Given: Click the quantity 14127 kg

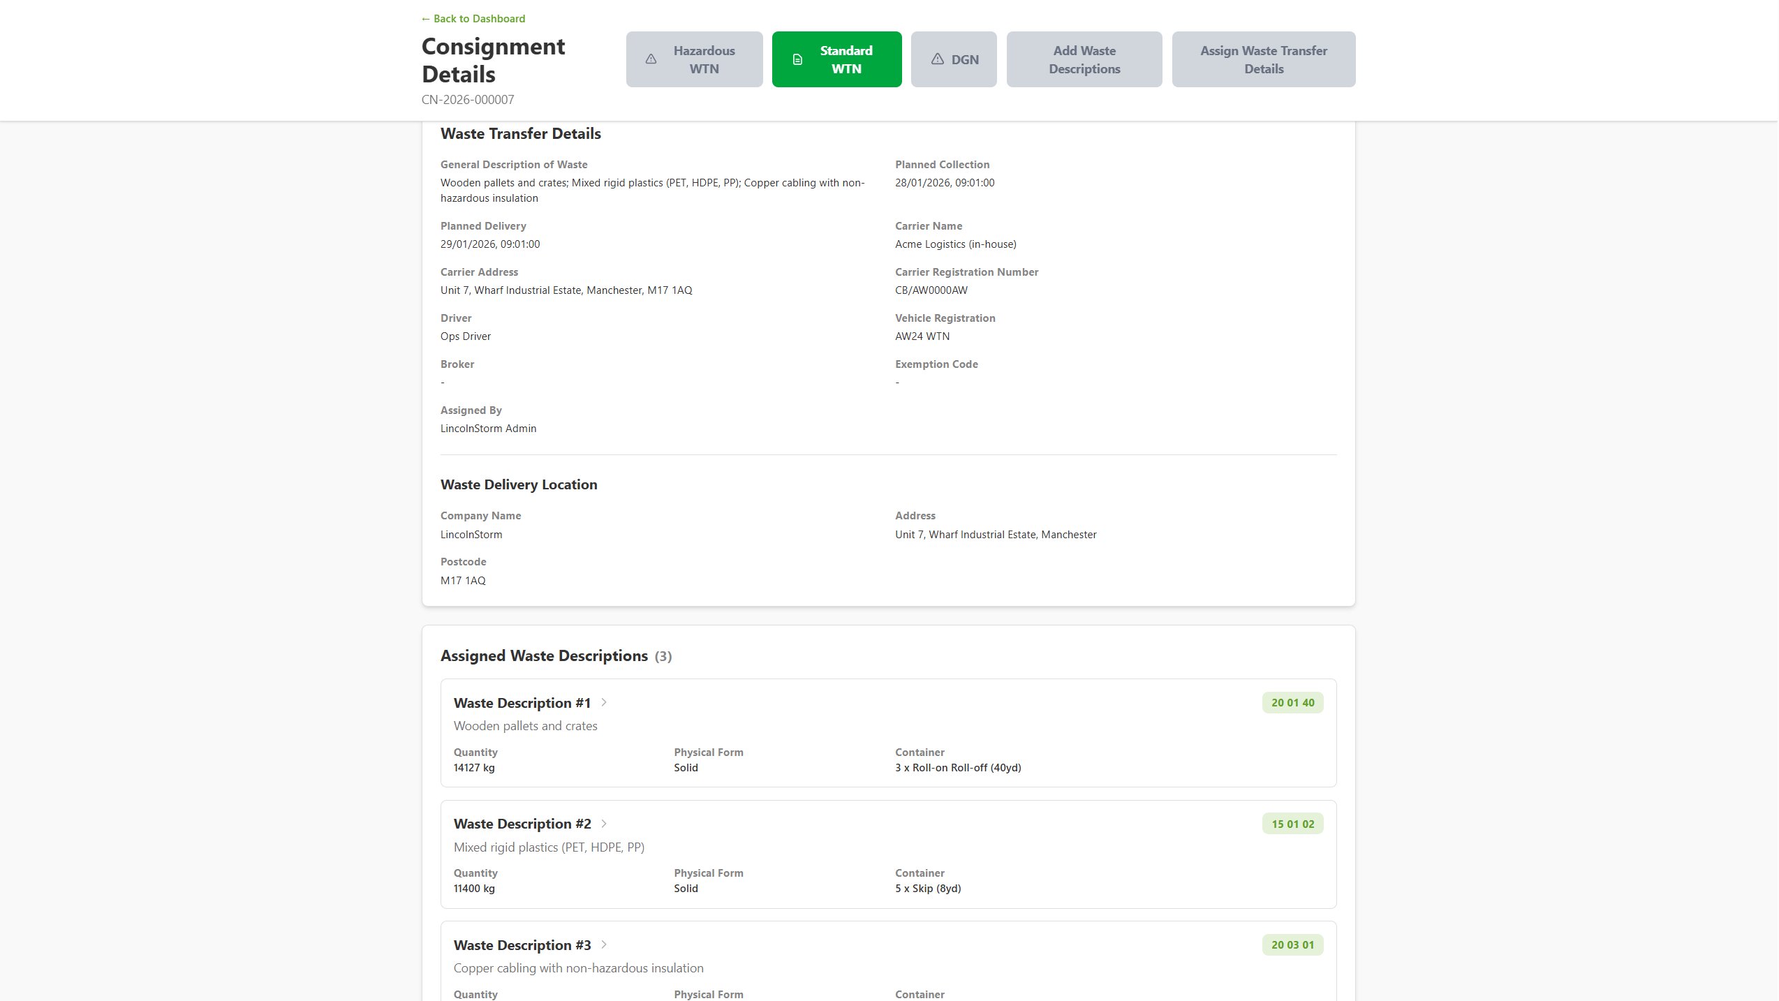Looking at the screenshot, I should coord(474,768).
